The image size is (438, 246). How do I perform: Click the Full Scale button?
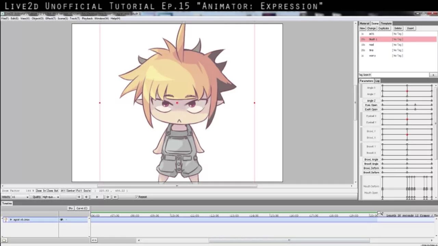tap(83, 191)
